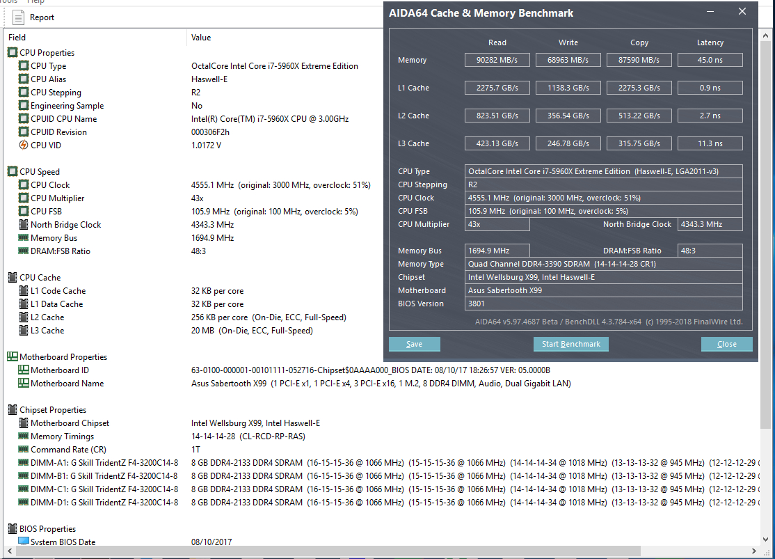This screenshot has height=559, width=775.
Task: Click the Memory Write 68963 MB/s field
Action: click(568, 60)
